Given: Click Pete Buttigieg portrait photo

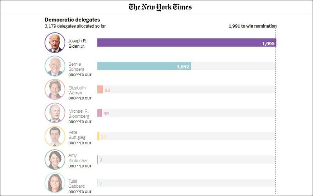Looking at the screenshot, I should click(55, 136).
